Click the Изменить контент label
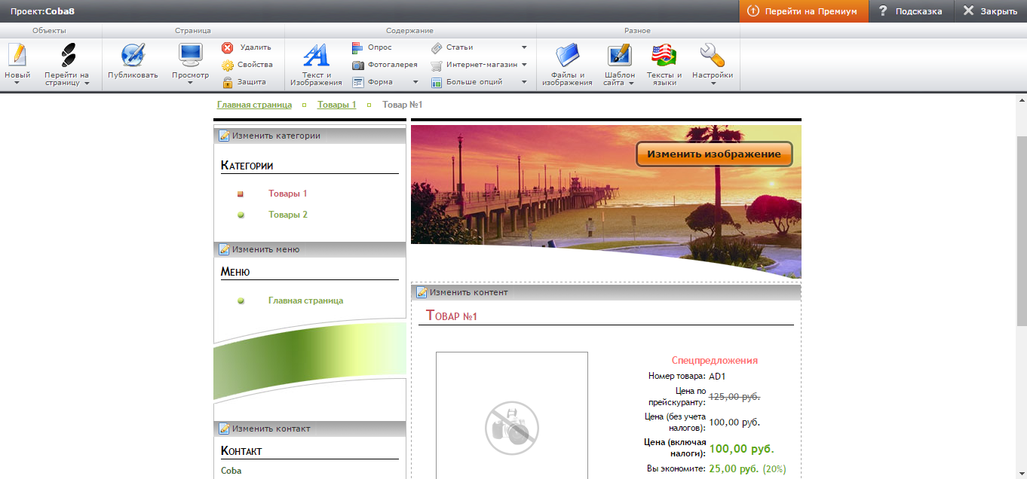 pyautogui.click(x=468, y=292)
